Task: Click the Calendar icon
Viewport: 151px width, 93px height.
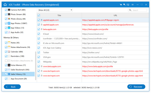Action: pos(9,52)
